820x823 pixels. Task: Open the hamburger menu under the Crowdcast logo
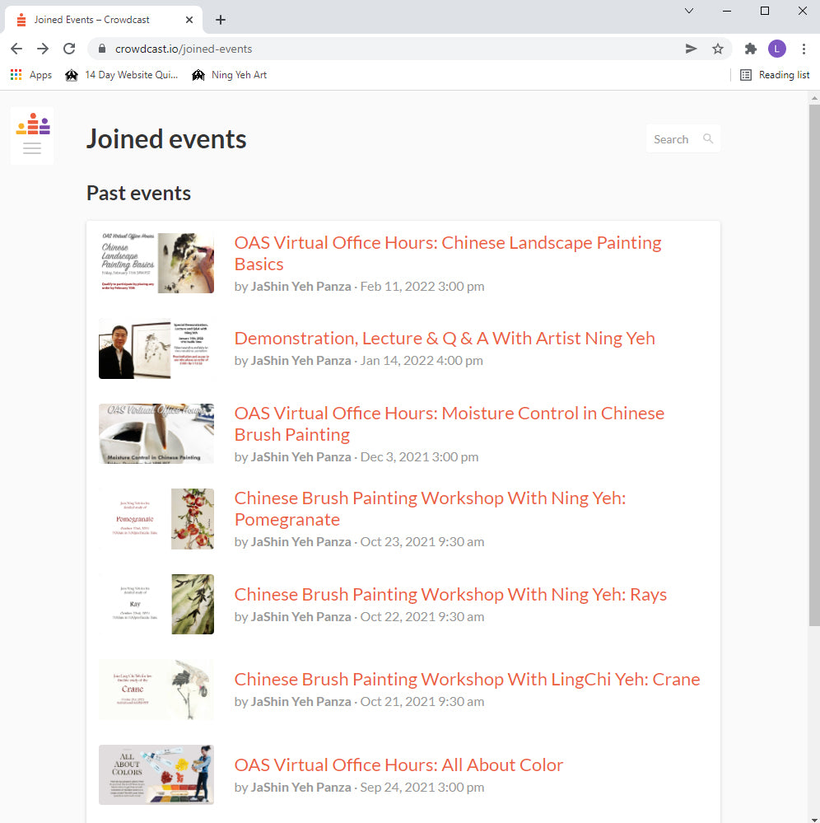pyautogui.click(x=32, y=148)
